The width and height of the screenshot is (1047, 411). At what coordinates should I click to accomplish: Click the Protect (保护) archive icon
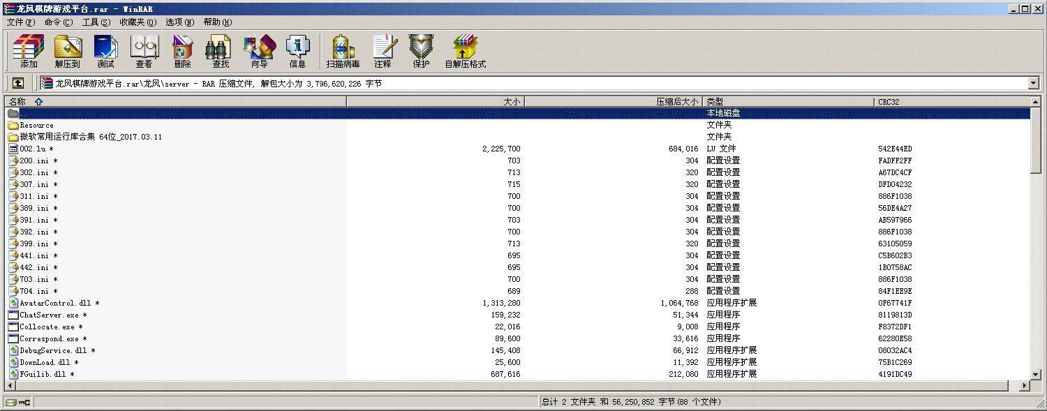click(x=421, y=51)
